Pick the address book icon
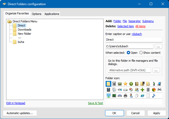The height and width of the screenshot is (119, 169). coord(137,84)
